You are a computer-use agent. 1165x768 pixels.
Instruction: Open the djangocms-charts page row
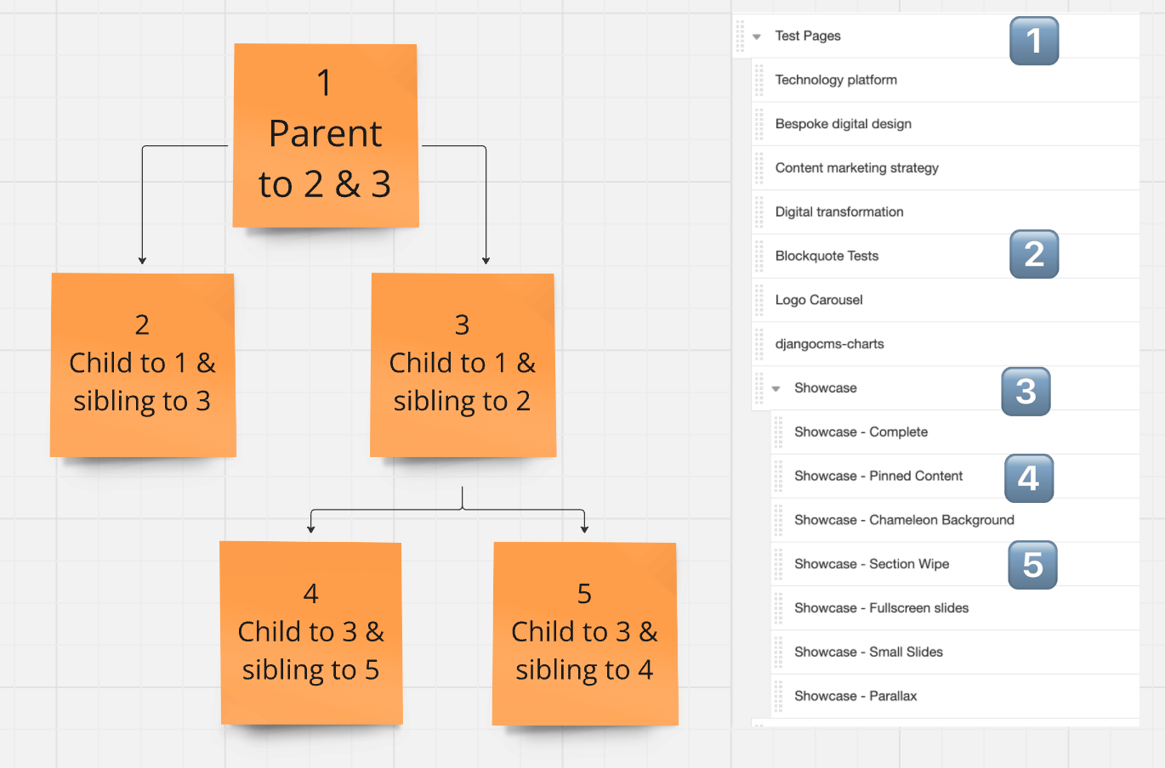tap(946, 344)
